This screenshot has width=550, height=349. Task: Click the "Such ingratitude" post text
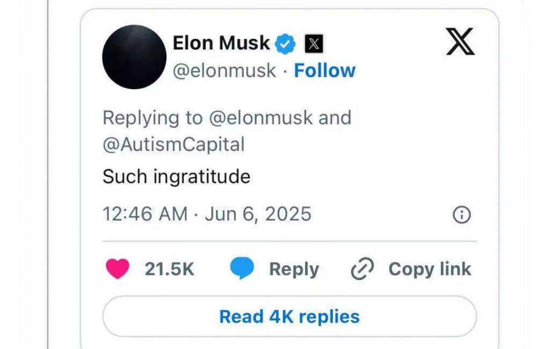tap(176, 176)
